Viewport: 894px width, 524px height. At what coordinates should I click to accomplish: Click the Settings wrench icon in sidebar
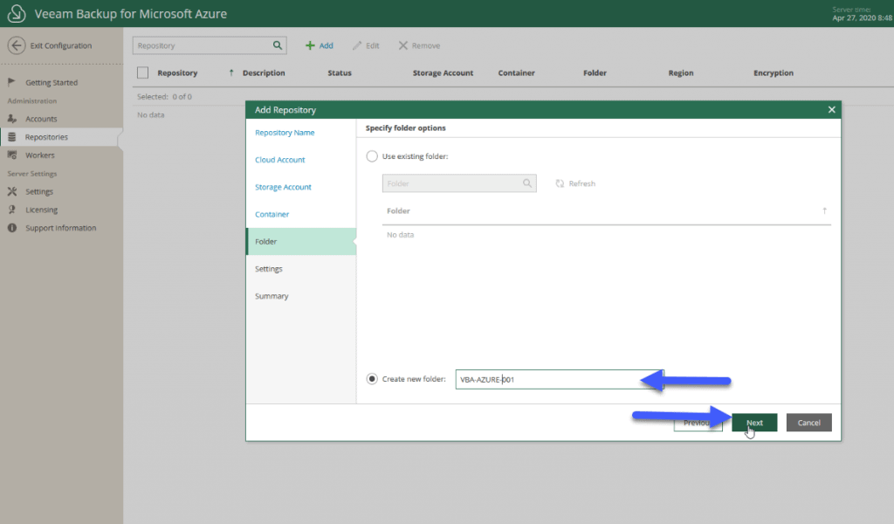pos(12,191)
